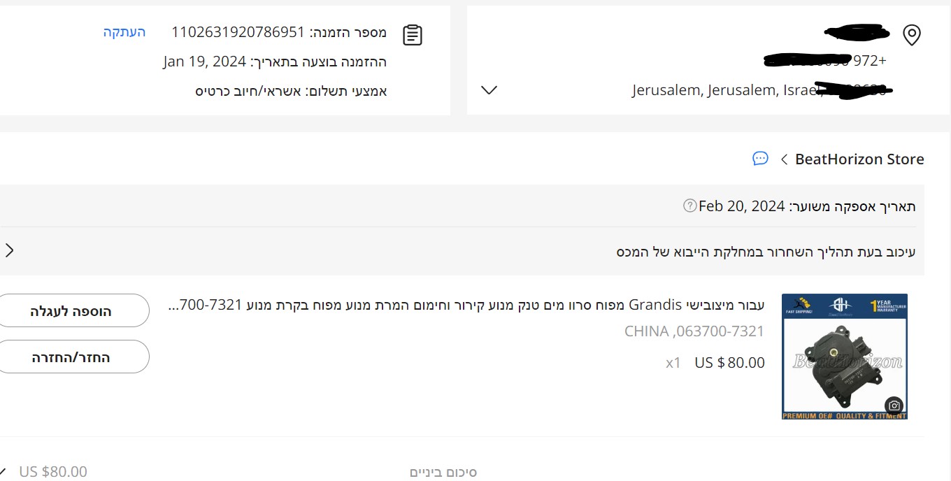
Task: Click the סיכום ביניים subtotal label
Action: [443, 473]
